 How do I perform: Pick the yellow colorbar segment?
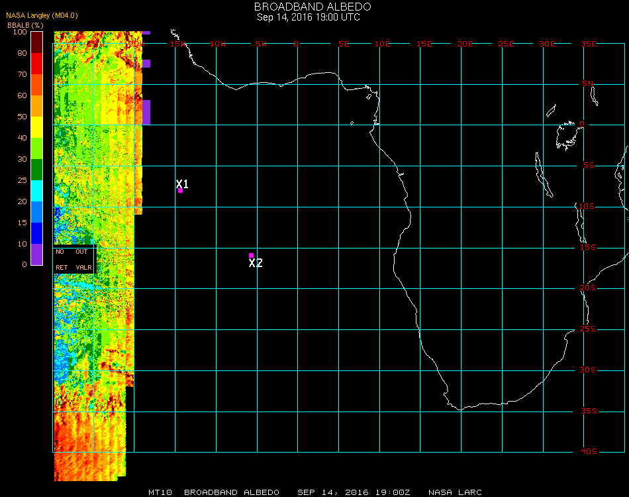(37, 127)
